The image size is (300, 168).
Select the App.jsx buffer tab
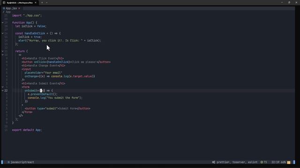point(11,8)
